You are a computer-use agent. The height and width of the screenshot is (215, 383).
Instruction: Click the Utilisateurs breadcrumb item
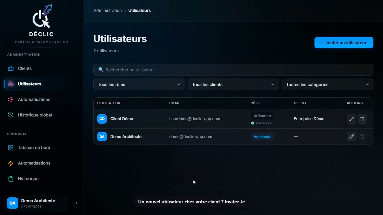tap(139, 10)
